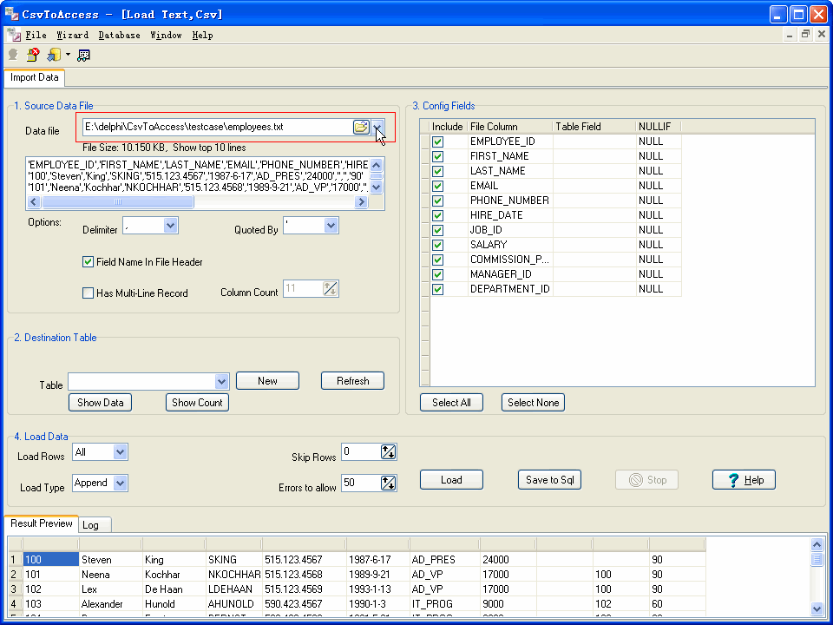Uncheck Include for JOB_ID field
Screen dimensions: 833x625
[x=437, y=230]
